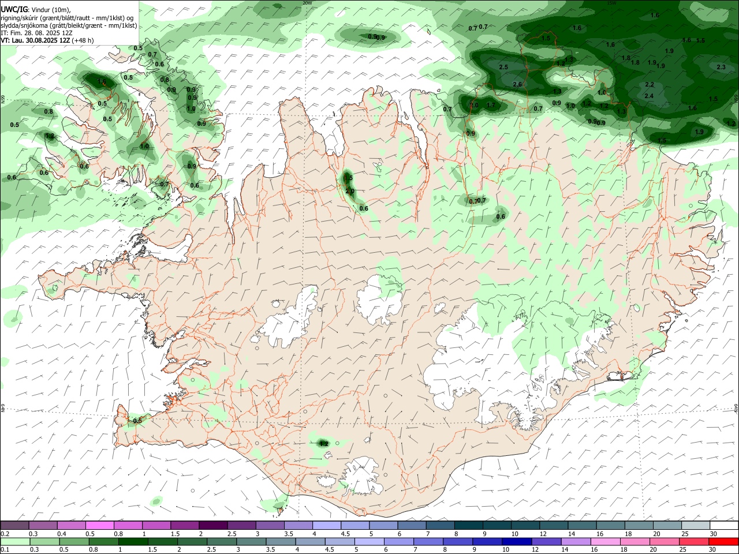Screen dimensions: 739x554
Task: Click the '0.2' label on the upper legend row
Action: tap(5, 534)
